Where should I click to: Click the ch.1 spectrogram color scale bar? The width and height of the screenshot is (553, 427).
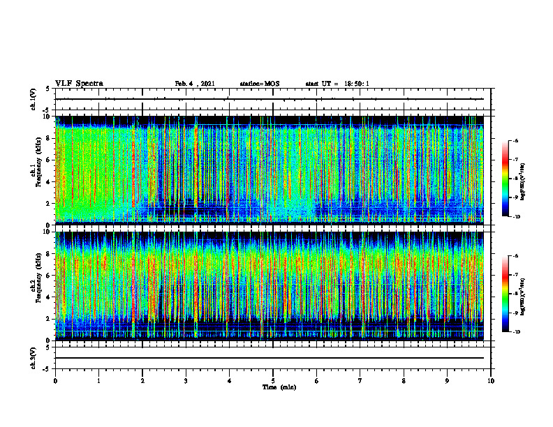point(505,179)
